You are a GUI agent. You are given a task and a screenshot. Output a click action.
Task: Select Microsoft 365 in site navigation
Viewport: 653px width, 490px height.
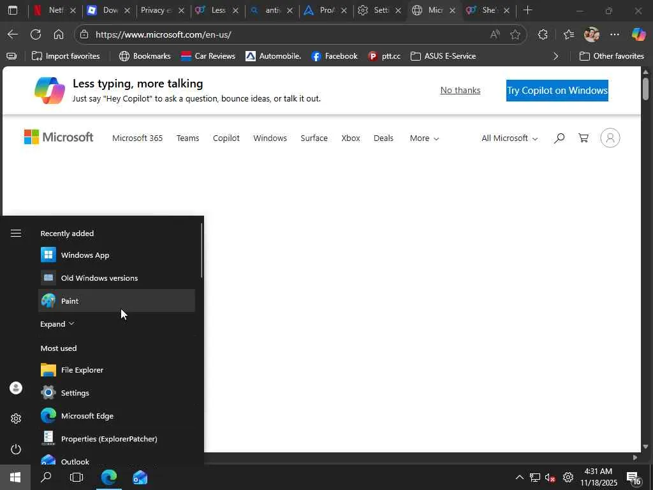tap(138, 138)
